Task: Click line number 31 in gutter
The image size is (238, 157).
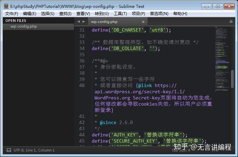Action: point(82,30)
